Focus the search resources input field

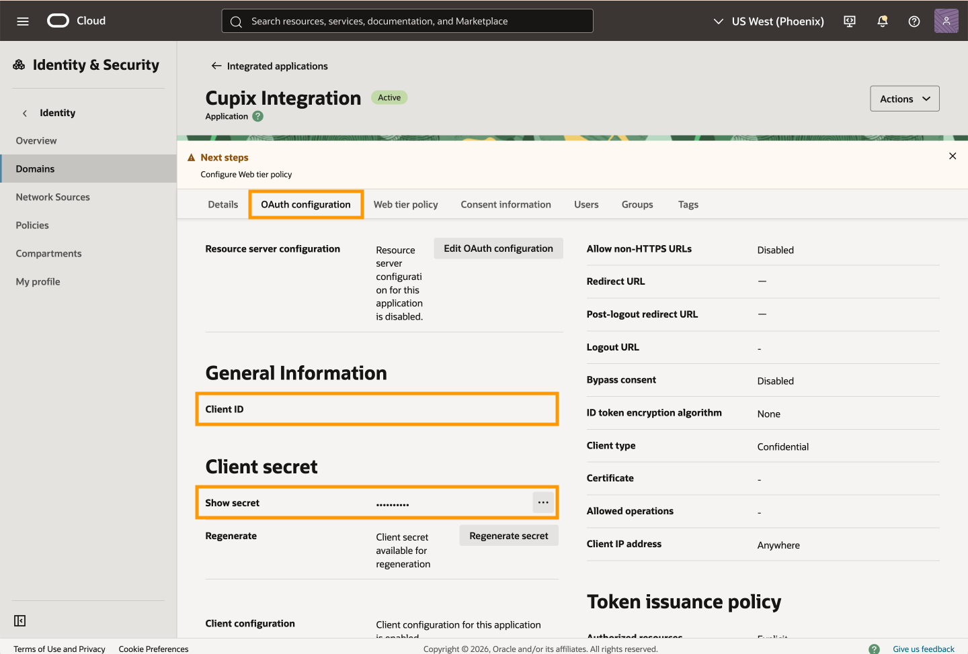pos(407,21)
